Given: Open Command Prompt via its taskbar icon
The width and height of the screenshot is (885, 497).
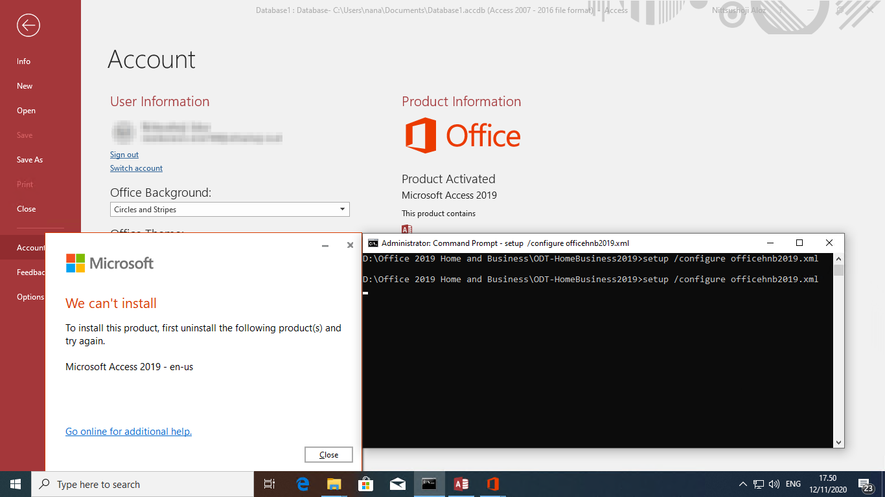Looking at the screenshot, I should (x=429, y=483).
